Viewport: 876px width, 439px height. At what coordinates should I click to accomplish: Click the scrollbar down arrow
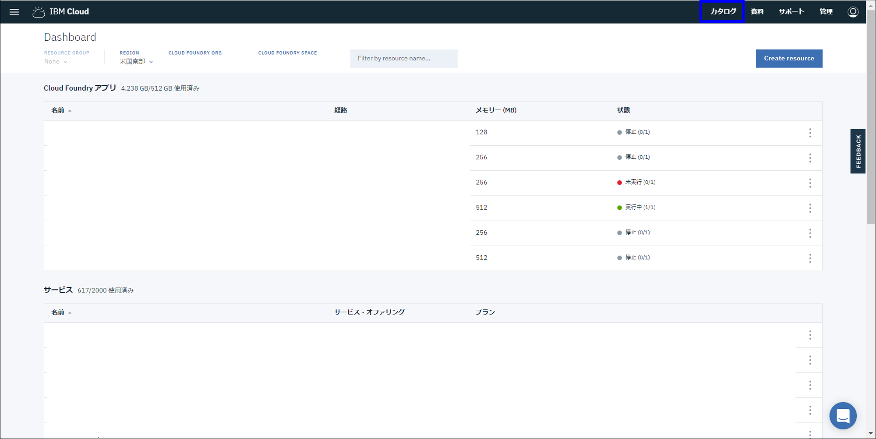[x=871, y=433]
